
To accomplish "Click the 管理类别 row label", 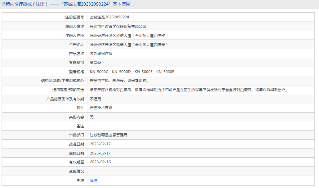I will pos(77,63).
